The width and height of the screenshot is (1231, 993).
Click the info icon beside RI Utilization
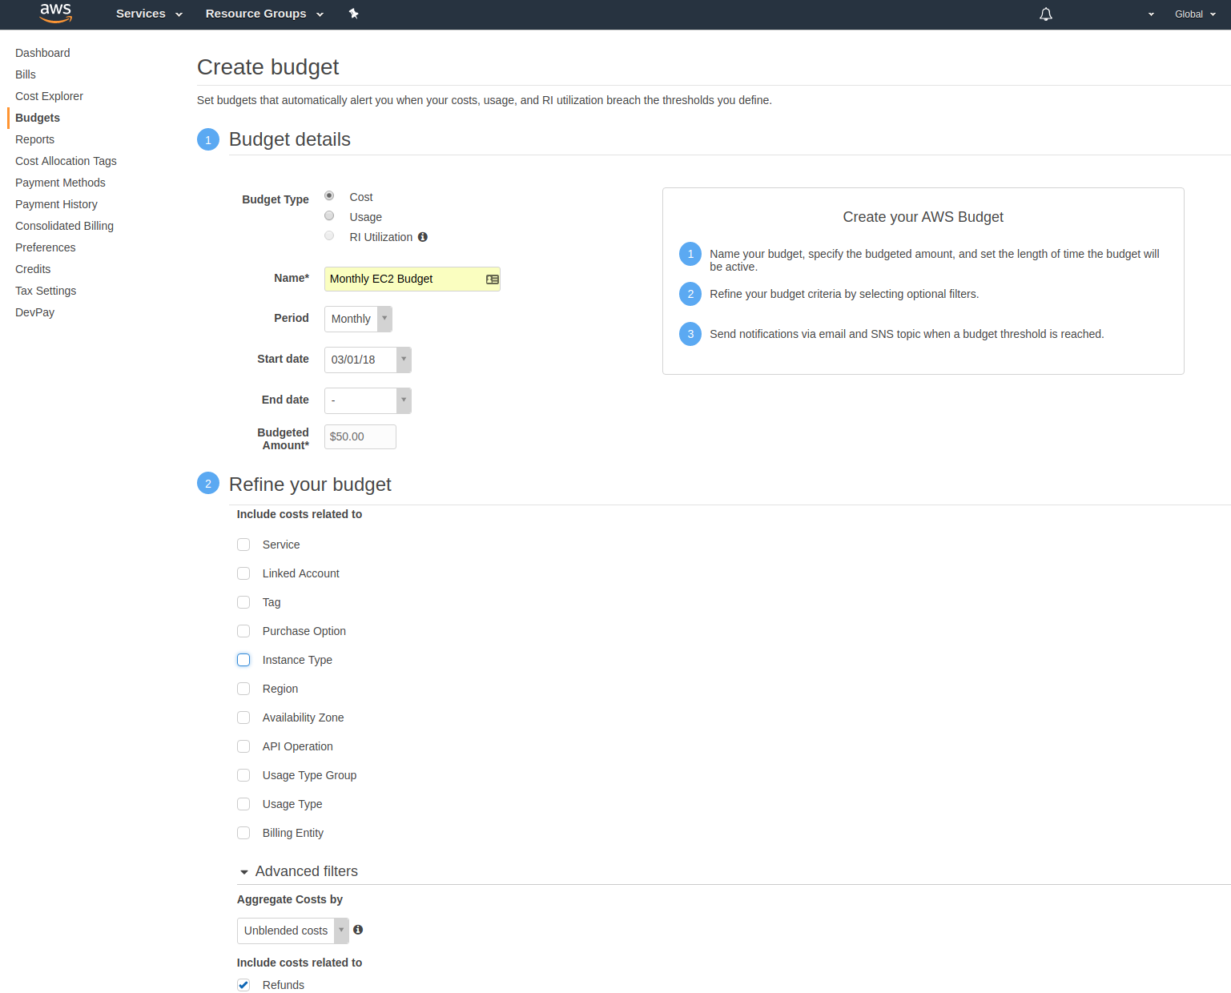coord(423,237)
